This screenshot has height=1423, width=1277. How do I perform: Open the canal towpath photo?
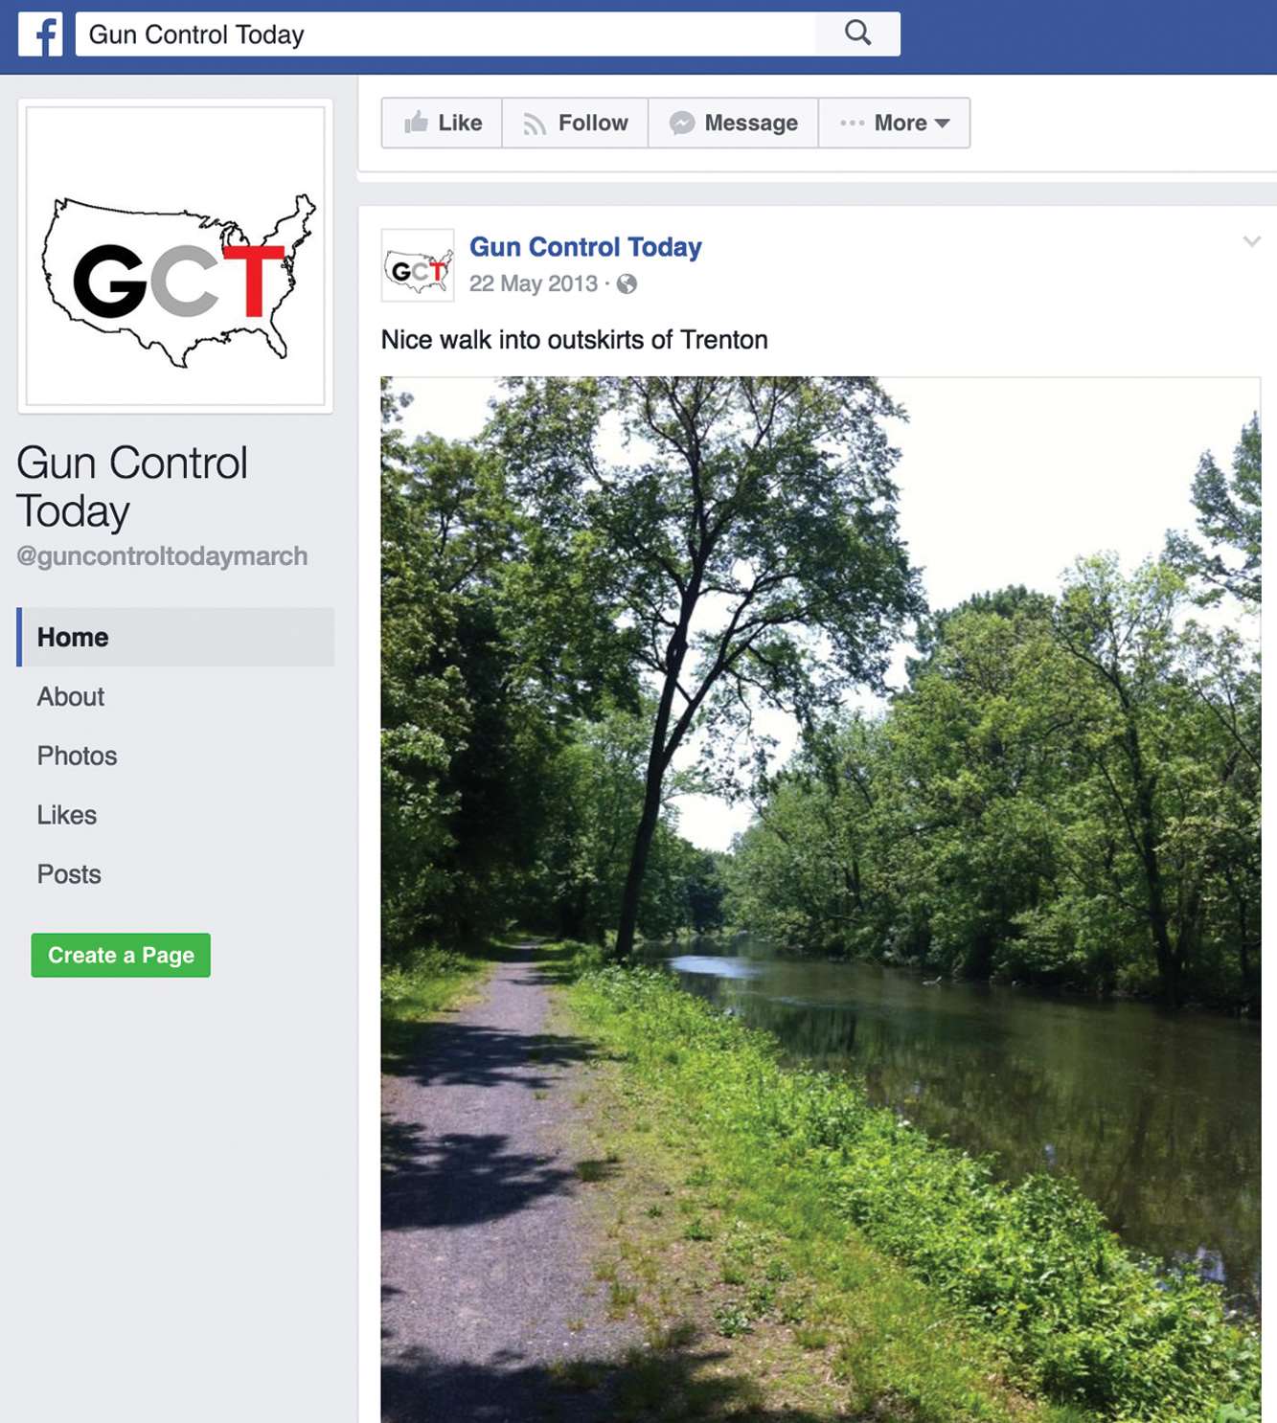coord(820,899)
